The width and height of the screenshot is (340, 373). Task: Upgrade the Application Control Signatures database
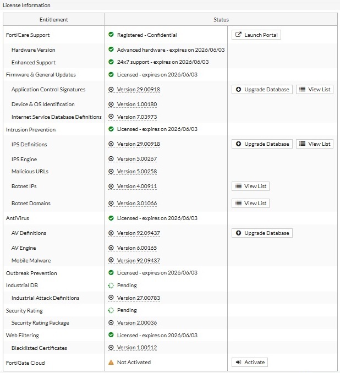coord(262,89)
